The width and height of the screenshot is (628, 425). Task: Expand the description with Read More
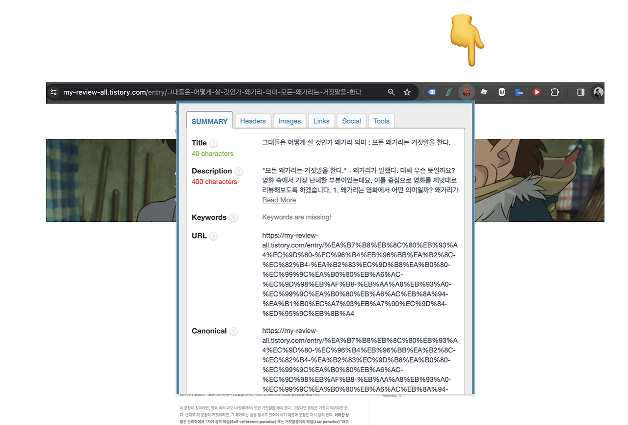pyautogui.click(x=279, y=200)
